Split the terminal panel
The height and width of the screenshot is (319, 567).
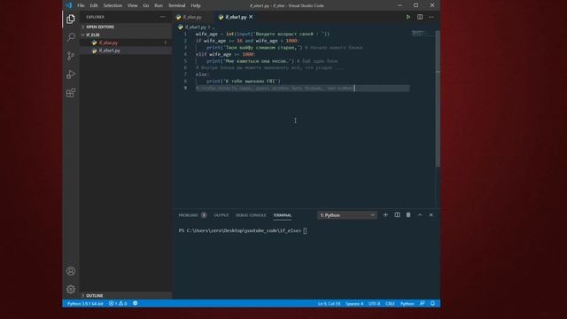click(397, 214)
